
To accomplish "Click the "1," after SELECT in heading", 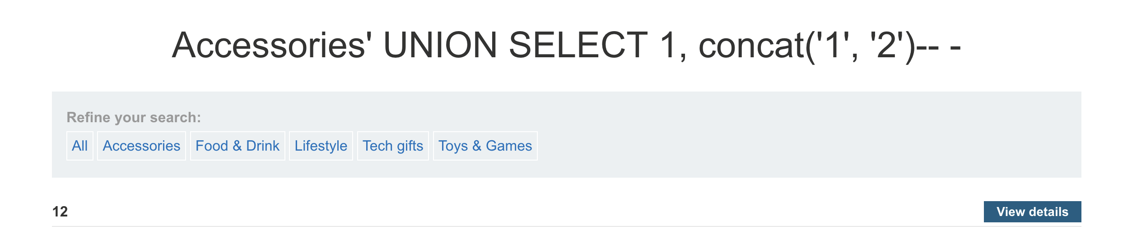I will pyautogui.click(x=673, y=46).
